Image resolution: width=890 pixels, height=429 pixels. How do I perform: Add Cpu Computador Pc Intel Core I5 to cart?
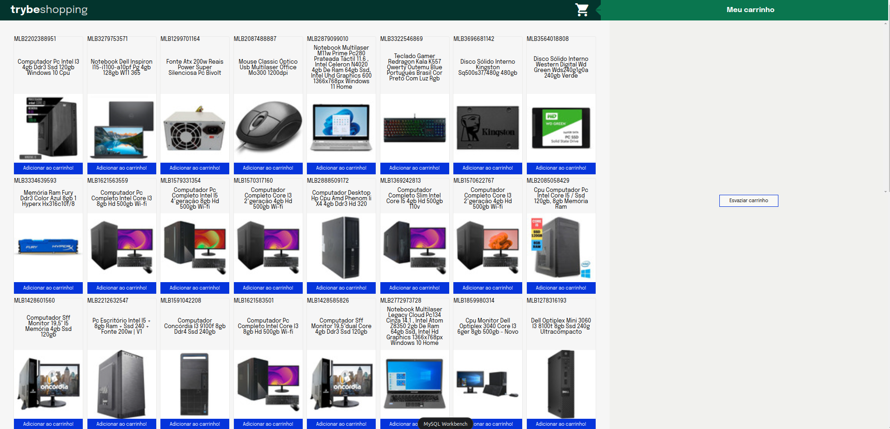click(x=561, y=288)
